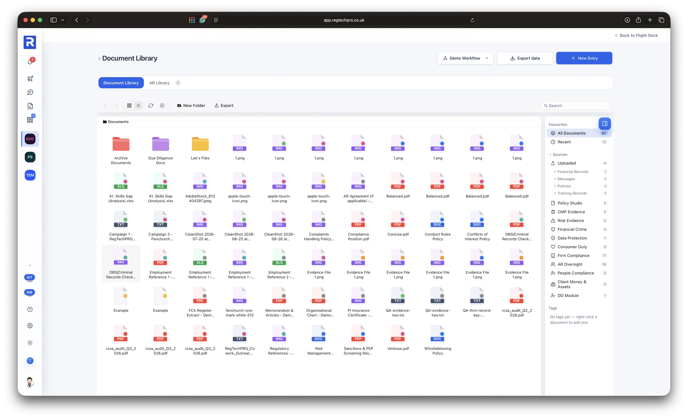The image size is (688, 419).
Task: Open the Flight Deck plane icon
Action: (30, 78)
